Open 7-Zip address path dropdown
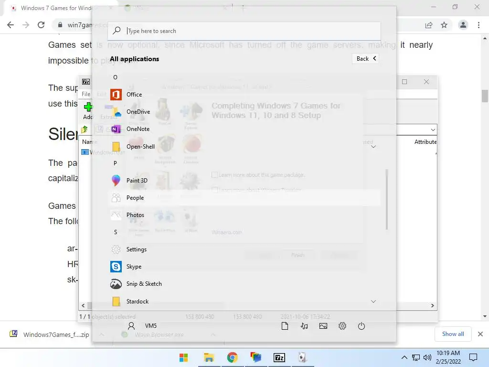The image size is (489, 367). coord(433,130)
